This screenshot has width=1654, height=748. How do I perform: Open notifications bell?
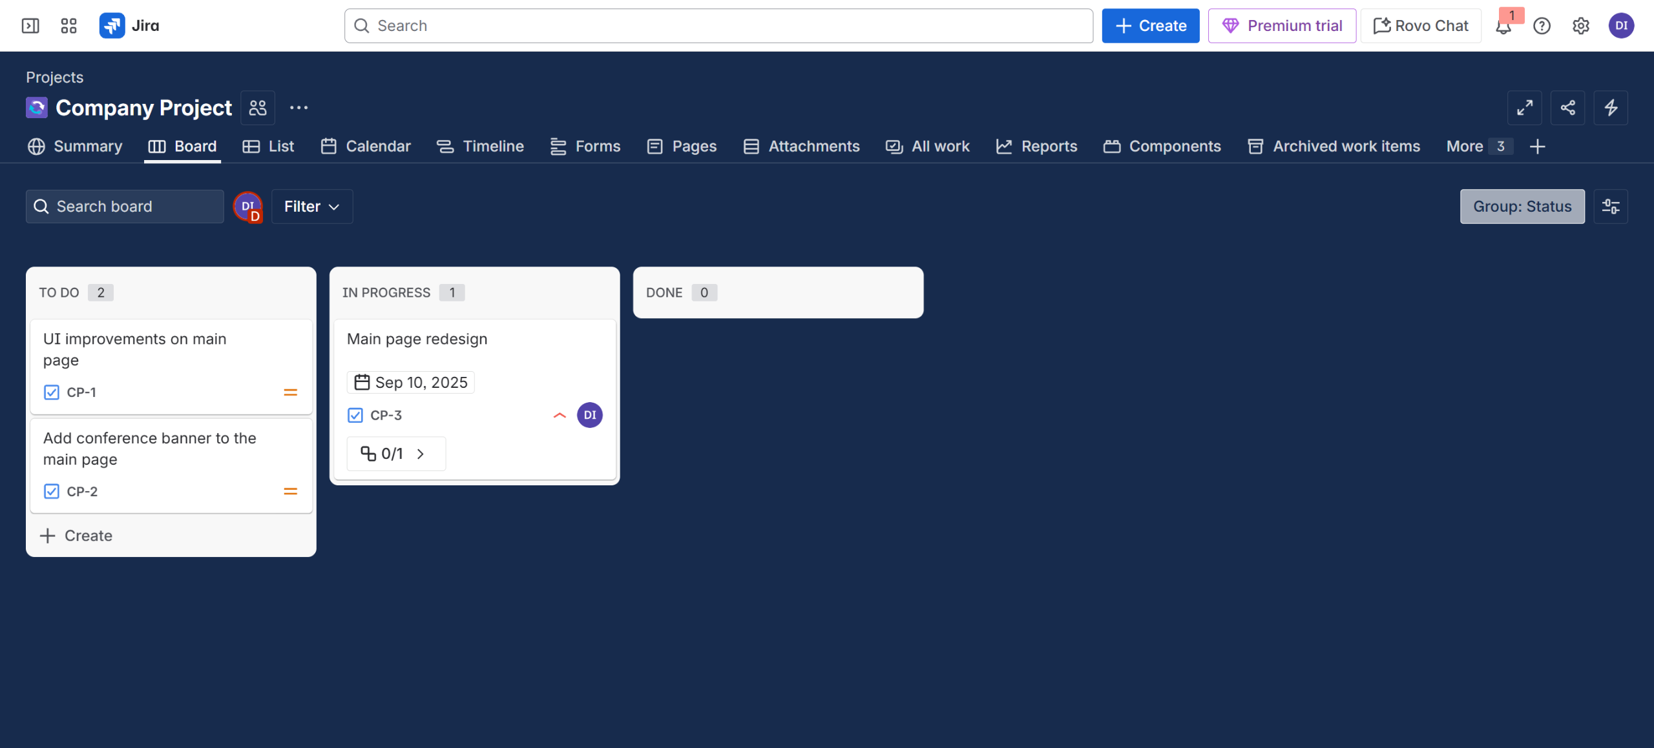(1503, 26)
